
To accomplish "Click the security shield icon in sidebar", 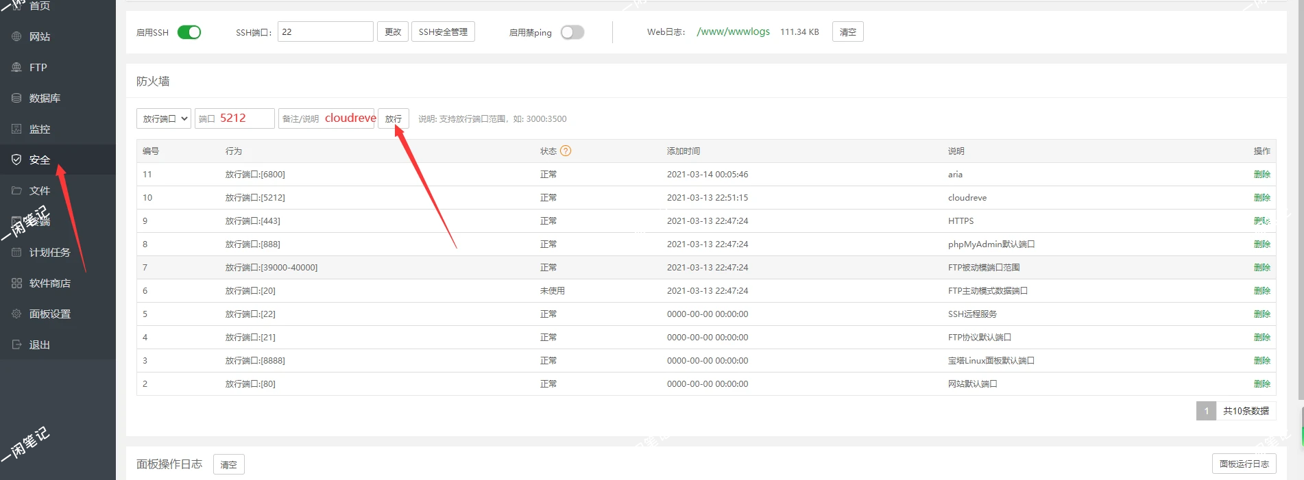I will tap(16, 160).
